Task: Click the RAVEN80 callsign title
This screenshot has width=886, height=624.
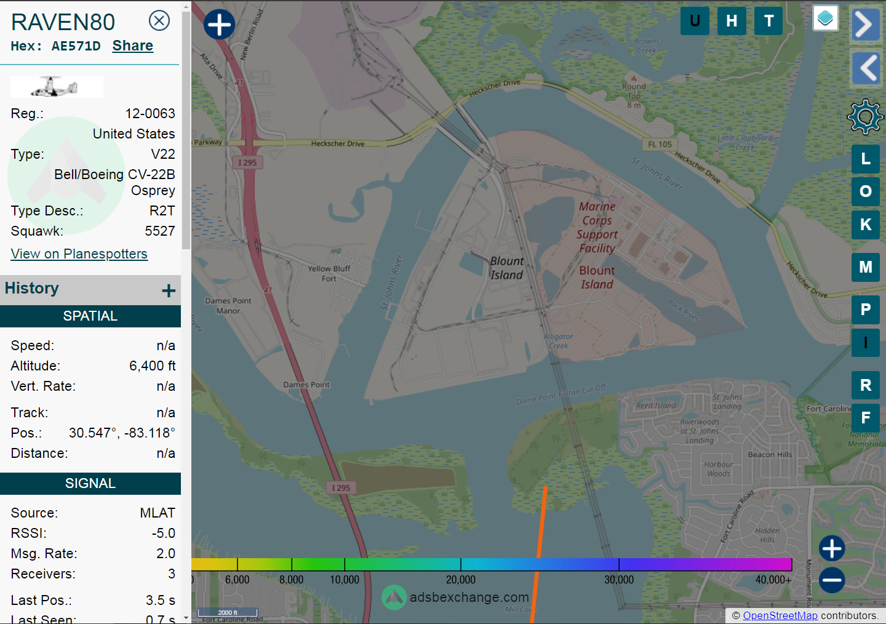Action: 63,22
